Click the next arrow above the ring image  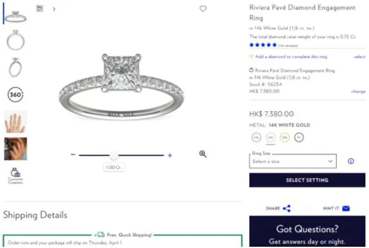point(54,9)
